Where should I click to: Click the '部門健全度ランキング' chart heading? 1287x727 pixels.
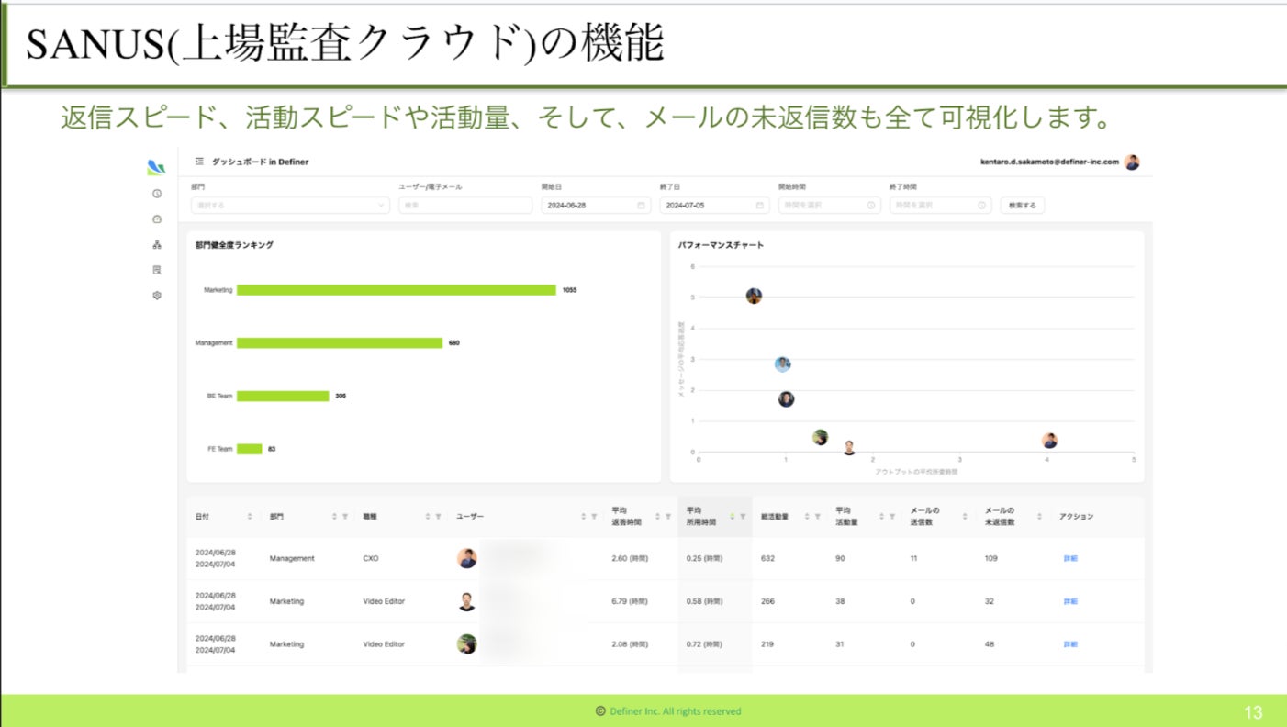point(234,245)
